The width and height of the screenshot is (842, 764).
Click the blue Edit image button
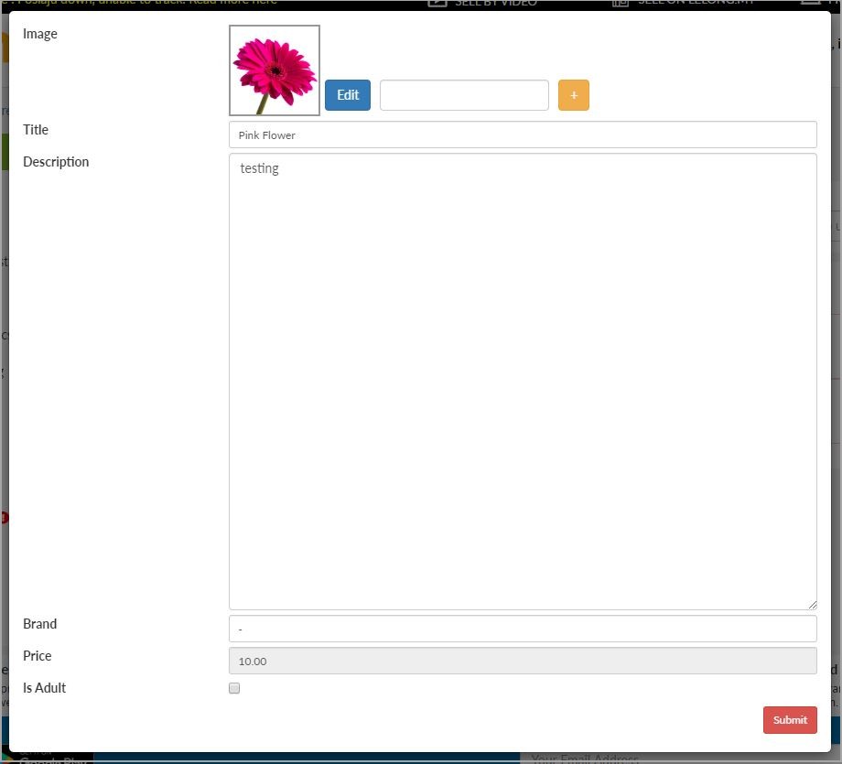(348, 95)
